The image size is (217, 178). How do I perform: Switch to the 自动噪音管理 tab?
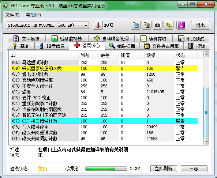[x=111, y=38]
